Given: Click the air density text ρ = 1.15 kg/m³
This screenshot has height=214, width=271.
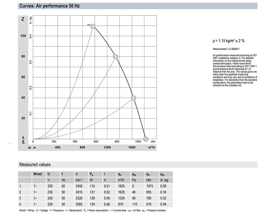Looking at the screenshot, I should tap(228, 41).
